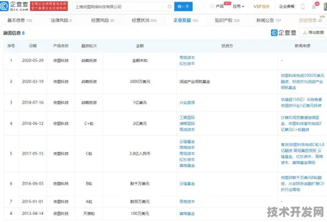Click the 导出数据 button

coord(313,32)
